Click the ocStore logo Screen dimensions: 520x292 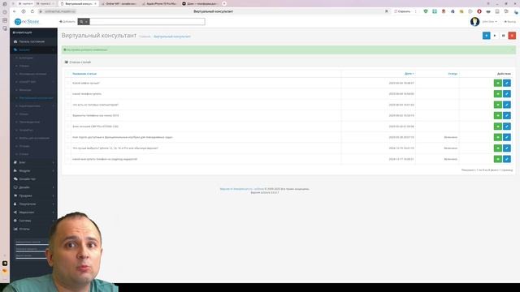[x=27, y=22]
